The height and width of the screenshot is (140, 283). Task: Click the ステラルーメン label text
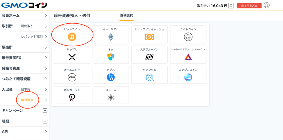point(150,50)
